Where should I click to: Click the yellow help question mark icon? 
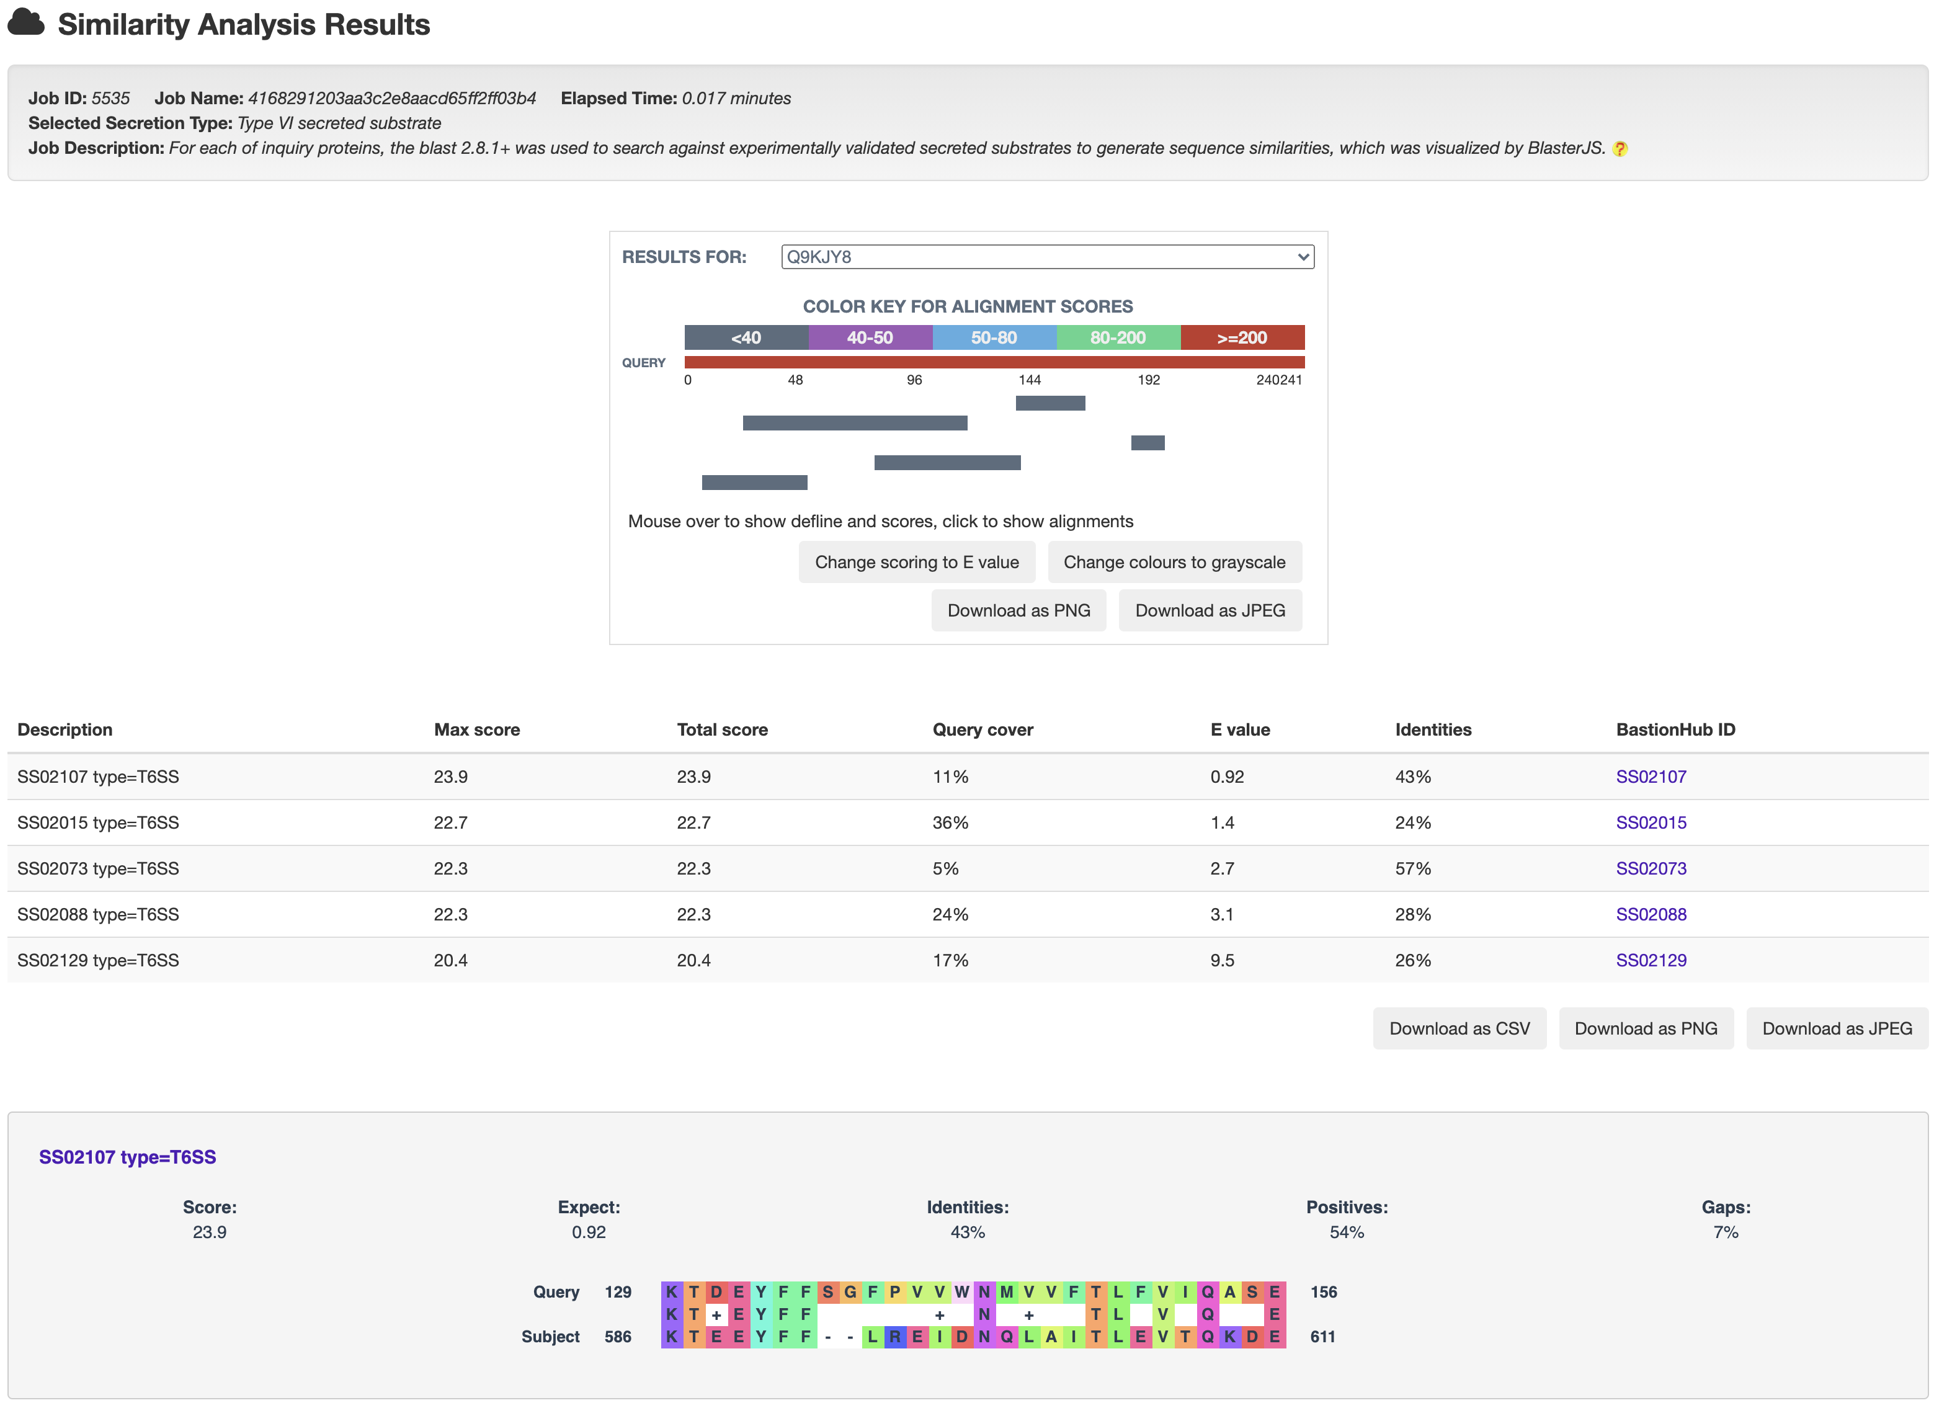[1620, 149]
